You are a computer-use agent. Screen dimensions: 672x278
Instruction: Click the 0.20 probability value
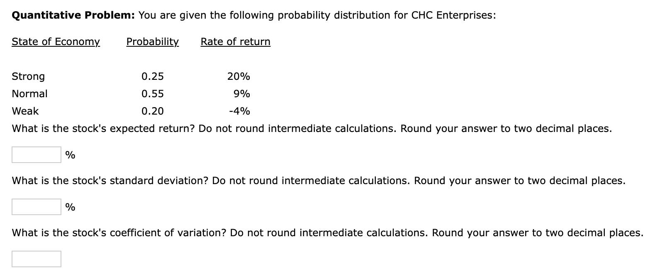(x=153, y=111)
